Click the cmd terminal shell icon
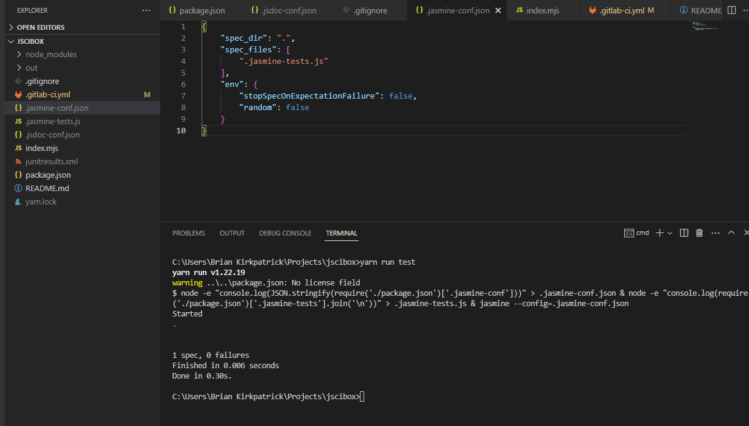 pyautogui.click(x=629, y=233)
